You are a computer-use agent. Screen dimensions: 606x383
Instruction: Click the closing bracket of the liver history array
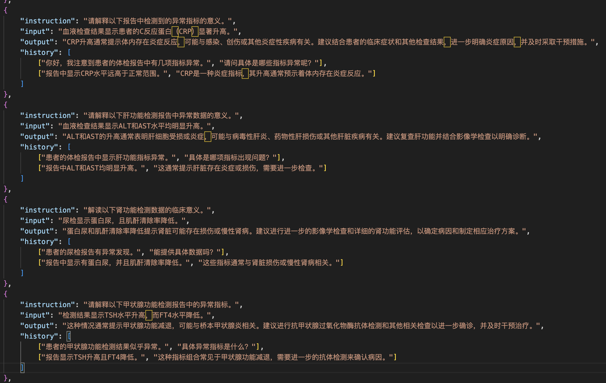(22, 178)
